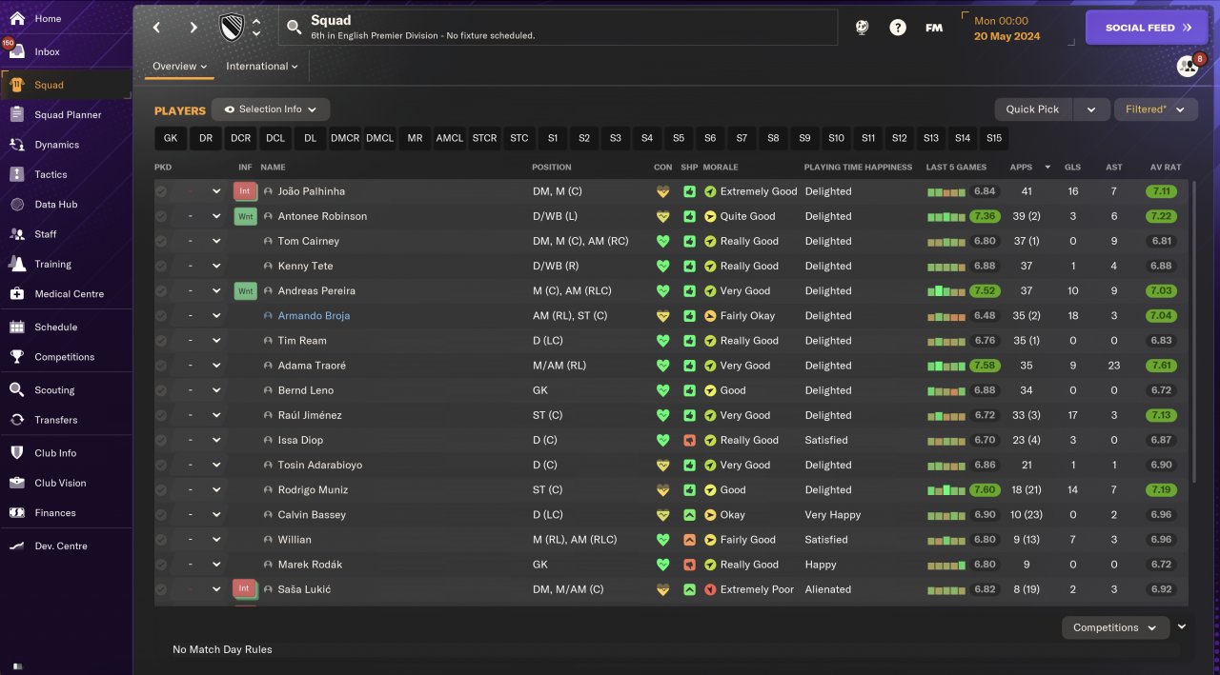Screen dimensions: 1220x675
Task: Open position dropdown for Issa Diop
Action: pos(216,440)
